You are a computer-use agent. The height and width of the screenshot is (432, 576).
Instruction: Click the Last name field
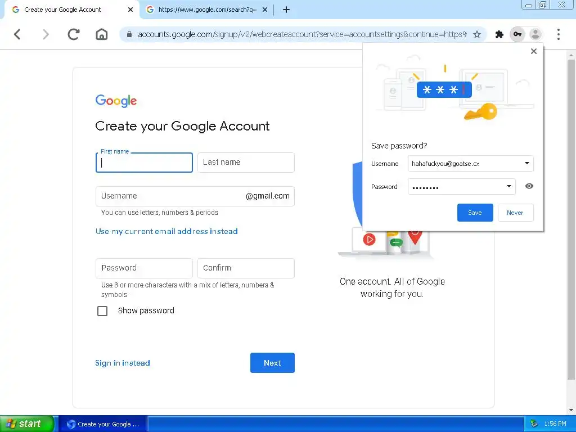click(x=246, y=163)
